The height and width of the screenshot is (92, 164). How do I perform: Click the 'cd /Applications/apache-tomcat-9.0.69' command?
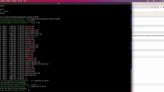[44, 19]
